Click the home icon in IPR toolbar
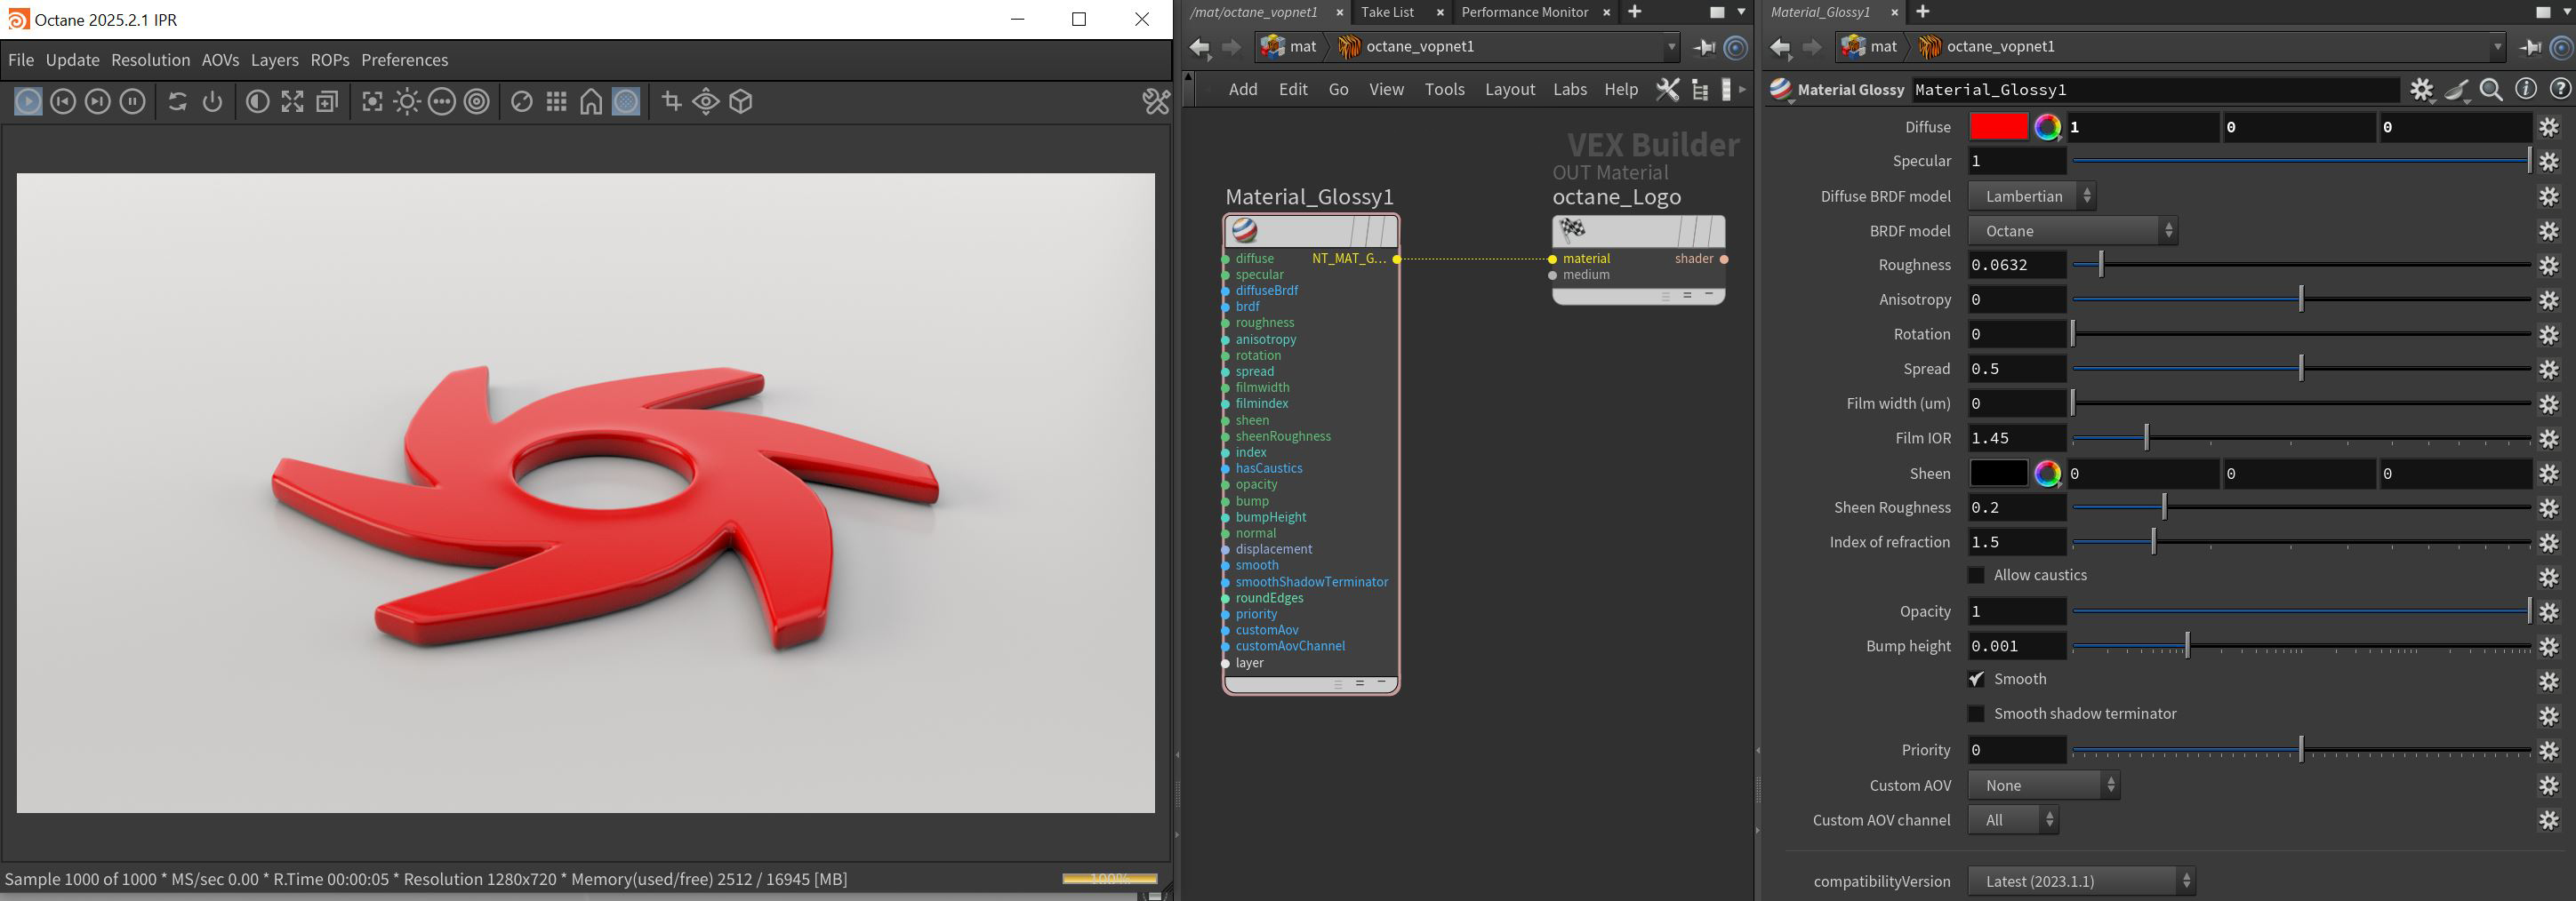This screenshot has width=2576, height=901. pyautogui.click(x=591, y=101)
